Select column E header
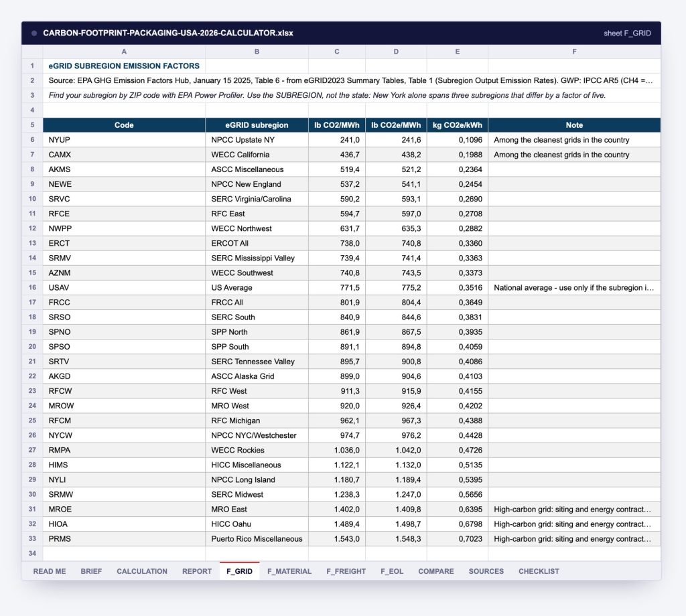 click(457, 52)
